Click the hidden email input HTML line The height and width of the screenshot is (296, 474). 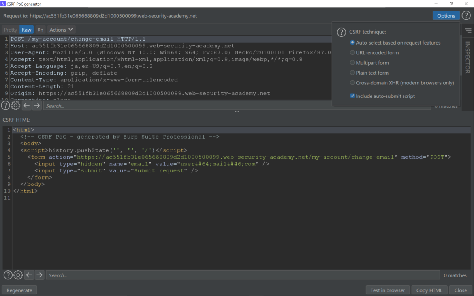click(x=152, y=164)
